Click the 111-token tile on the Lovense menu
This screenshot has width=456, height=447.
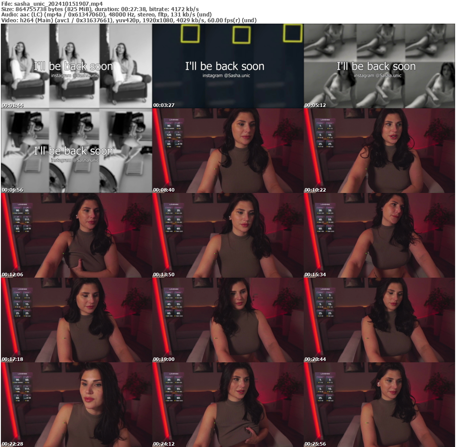pyautogui.click(x=179, y=135)
